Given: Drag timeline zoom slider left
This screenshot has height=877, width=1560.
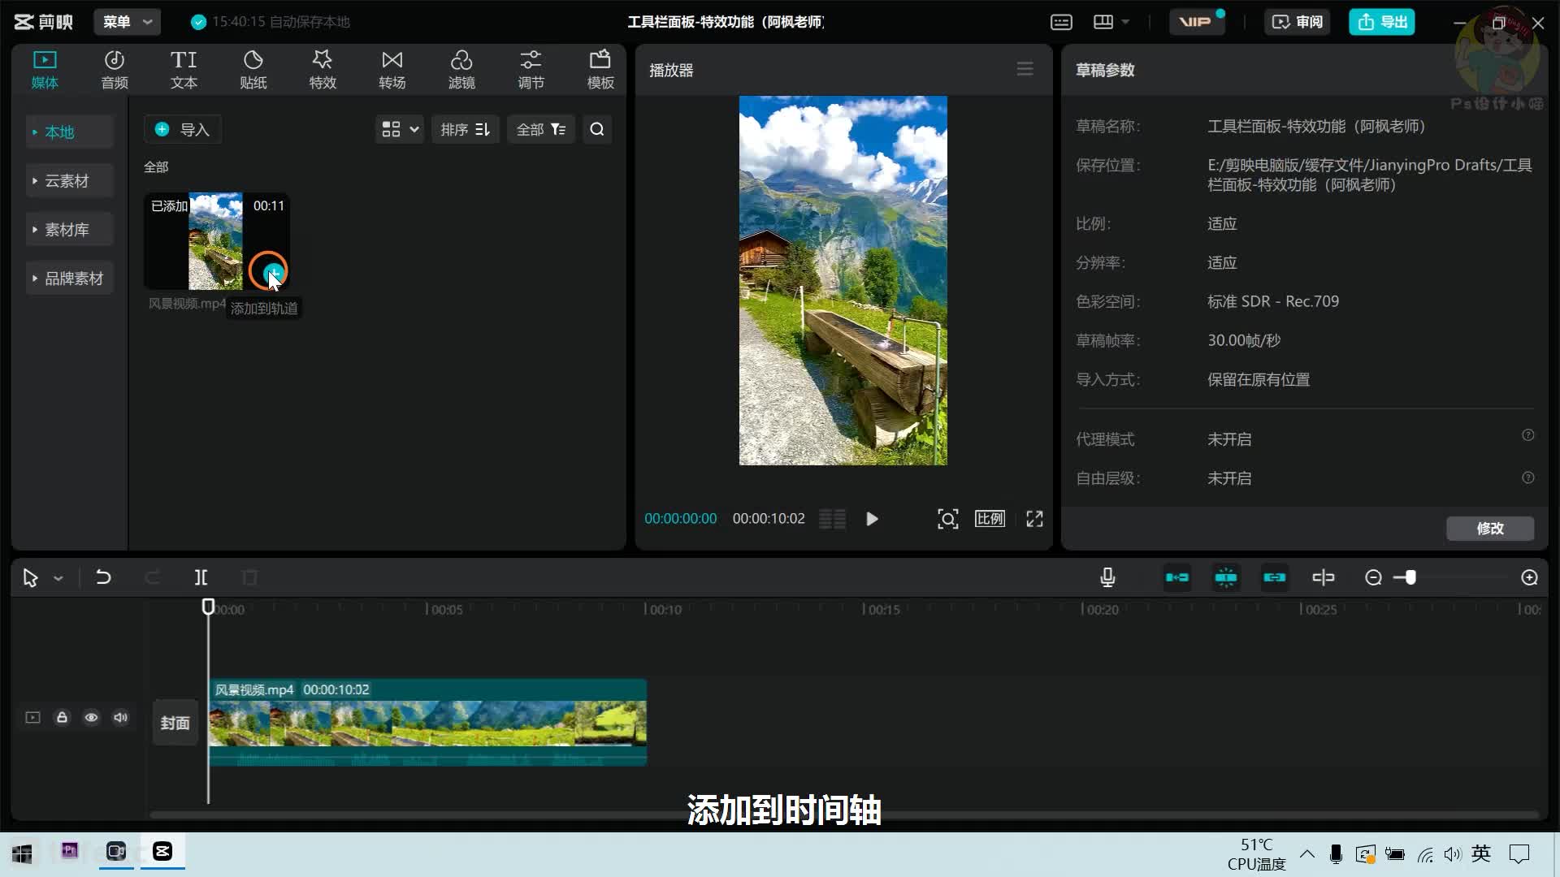Looking at the screenshot, I should tap(1409, 578).
